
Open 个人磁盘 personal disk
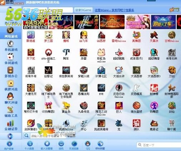tap(29, 145)
